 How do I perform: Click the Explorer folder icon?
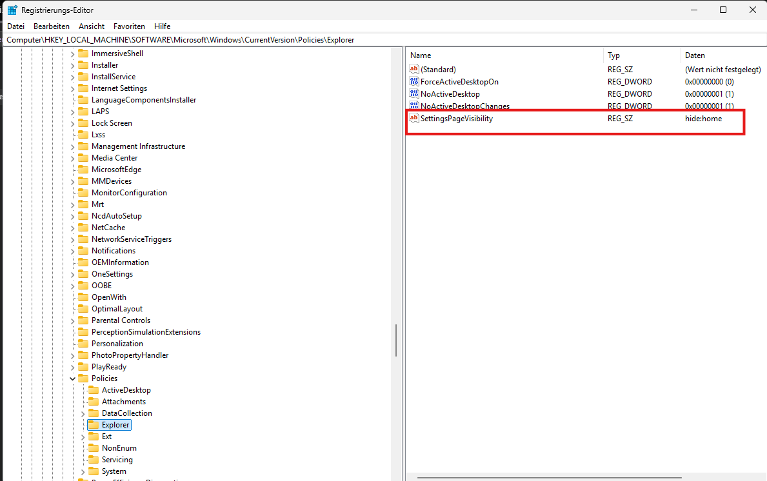pos(94,424)
